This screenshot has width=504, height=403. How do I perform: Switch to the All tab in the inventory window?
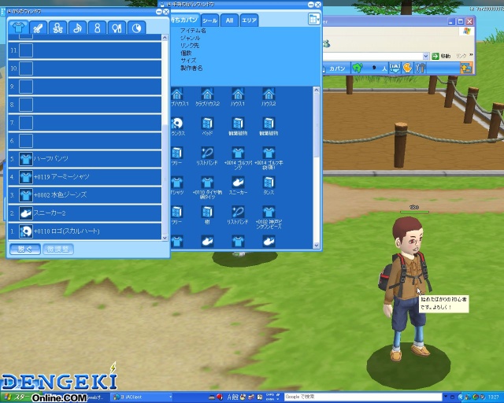(x=229, y=20)
